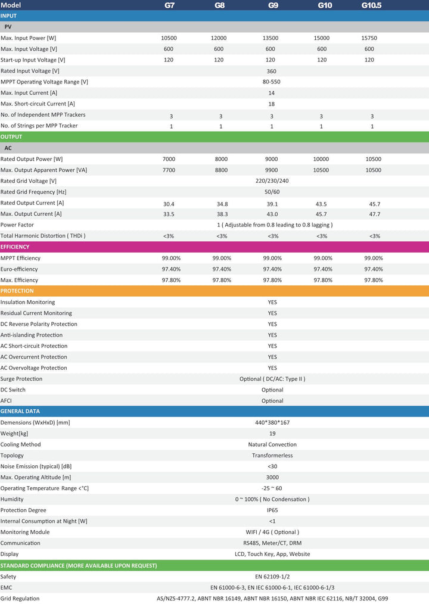
Task: Select the G10.5 model column header
Action: coord(371,5)
